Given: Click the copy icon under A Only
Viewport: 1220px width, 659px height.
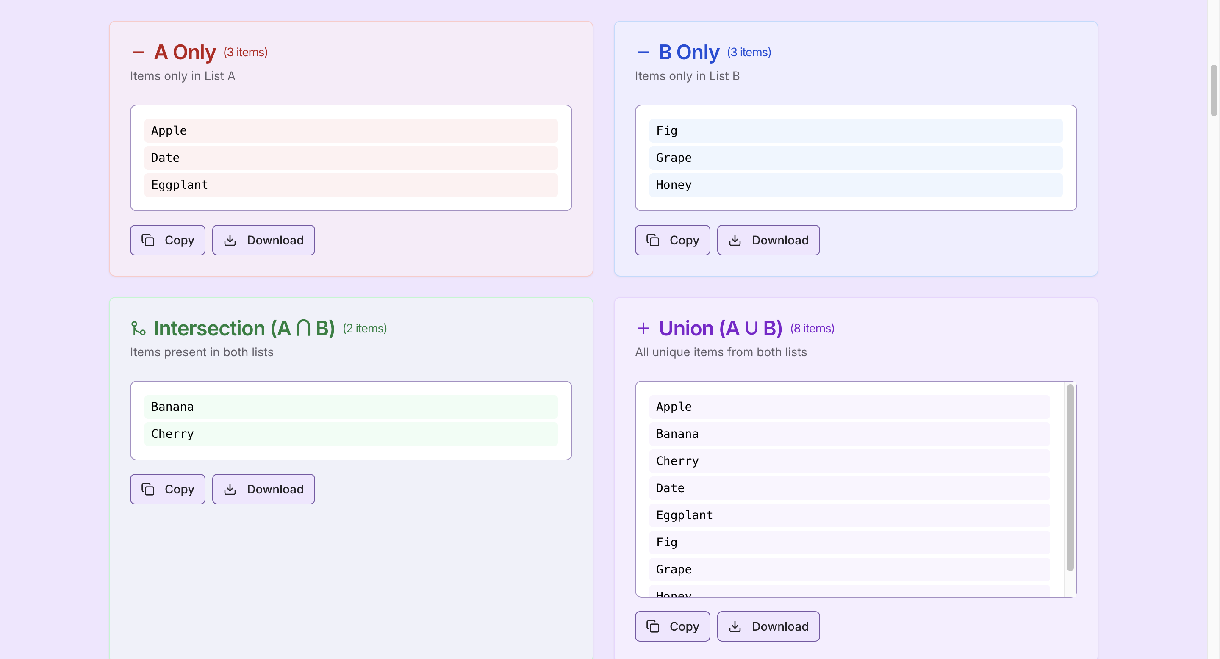Looking at the screenshot, I should (148, 240).
